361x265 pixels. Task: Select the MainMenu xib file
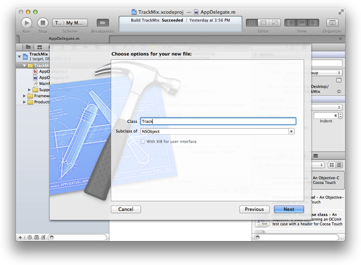pos(41,83)
